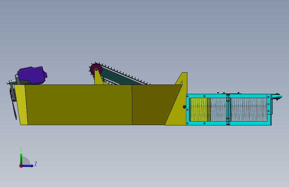Pick the large olive hopper side panel
This screenshot has height=187, width=289.
(x=78, y=105)
